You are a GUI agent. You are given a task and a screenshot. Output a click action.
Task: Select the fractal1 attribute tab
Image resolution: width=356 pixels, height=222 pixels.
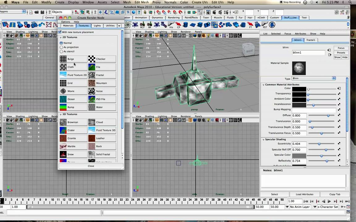pos(311,40)
